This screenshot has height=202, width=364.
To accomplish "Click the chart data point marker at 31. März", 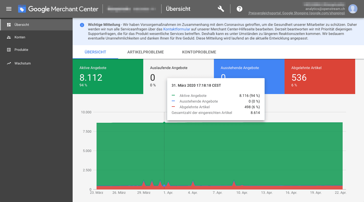I will (164, 122).
